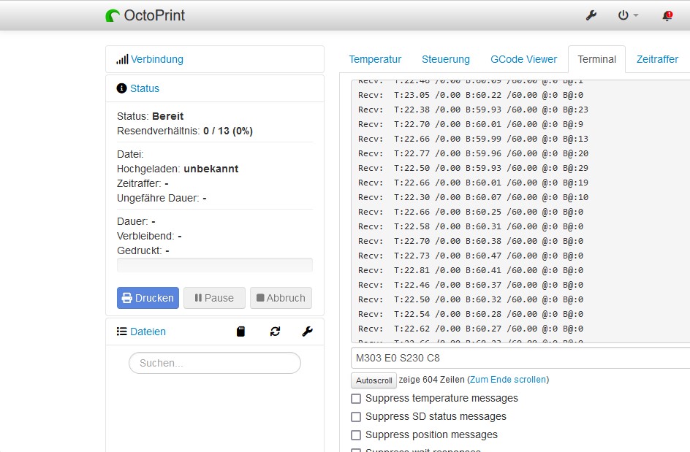Click the Ungefähre Dauer label
Screen dimensions: 690x452
point(158,199)
